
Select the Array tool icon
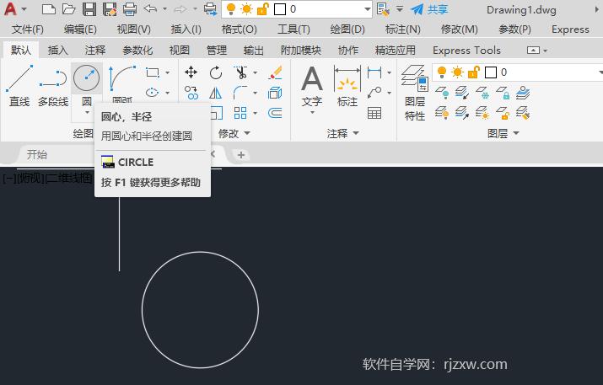click(x=240, y=113)
